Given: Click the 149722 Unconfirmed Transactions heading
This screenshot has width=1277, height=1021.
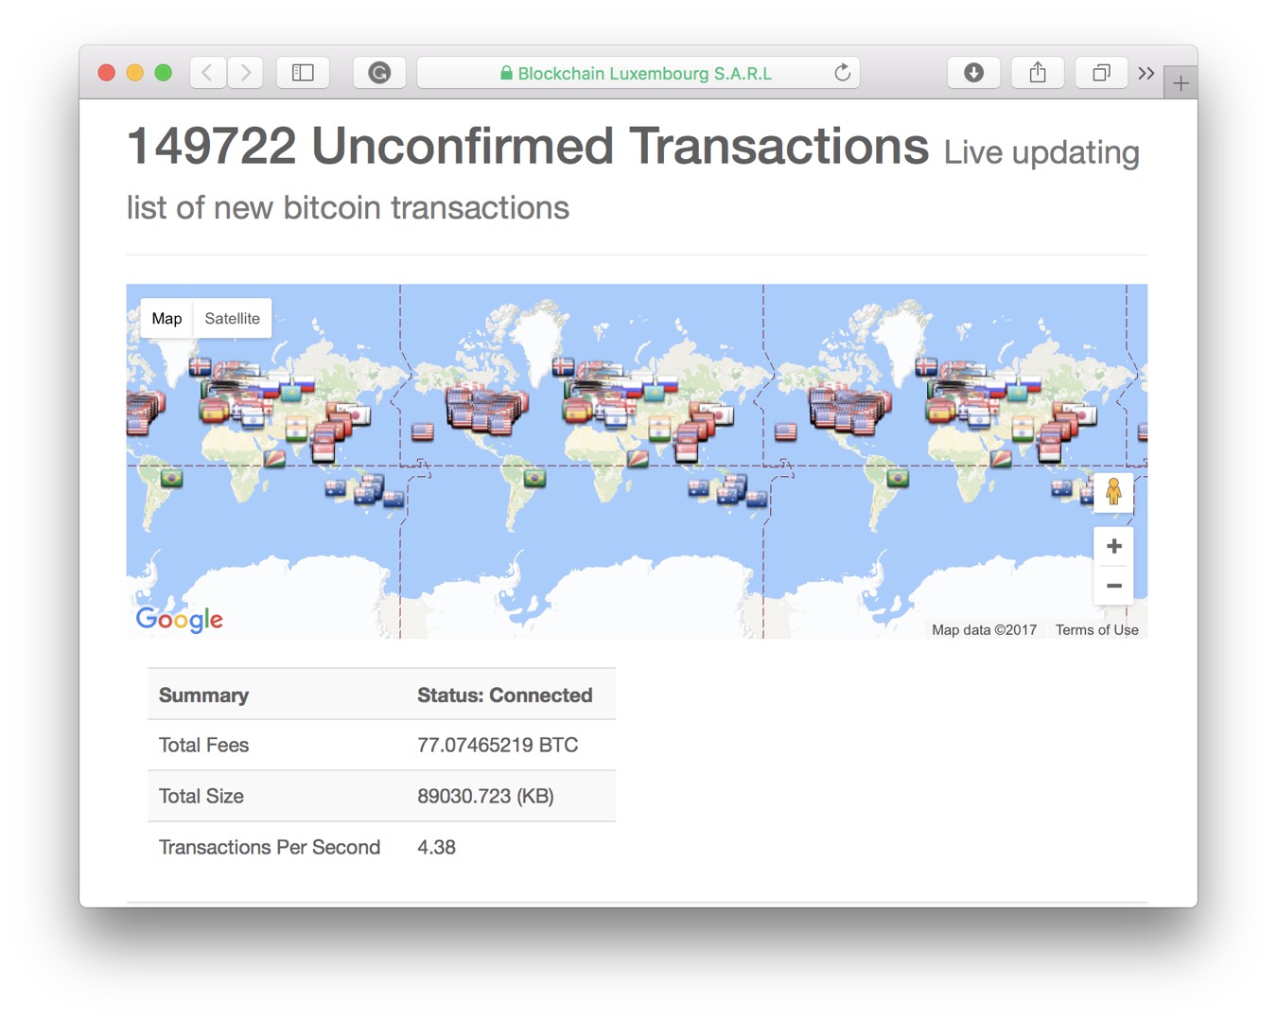Looking at the screenshot, I should click(x=528, y=147).
